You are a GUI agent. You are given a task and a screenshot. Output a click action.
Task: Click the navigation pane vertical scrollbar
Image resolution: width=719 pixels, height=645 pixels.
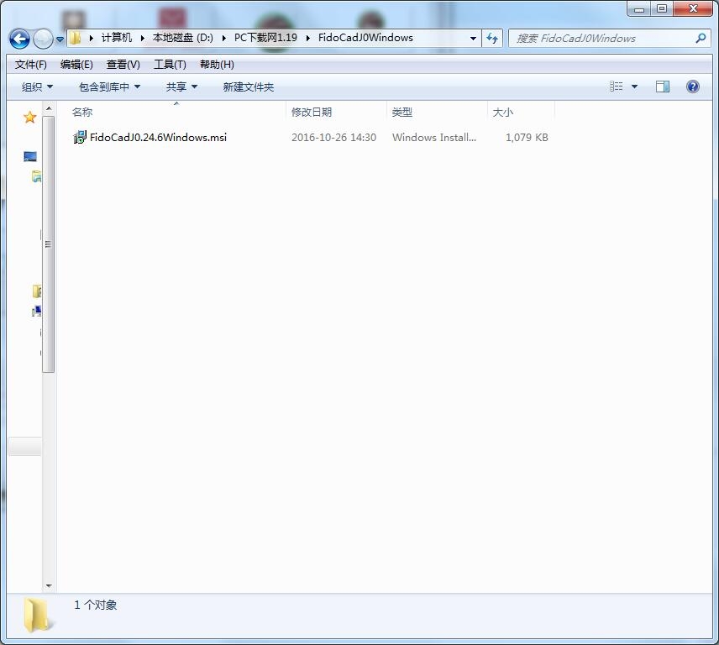coord(49,244)
